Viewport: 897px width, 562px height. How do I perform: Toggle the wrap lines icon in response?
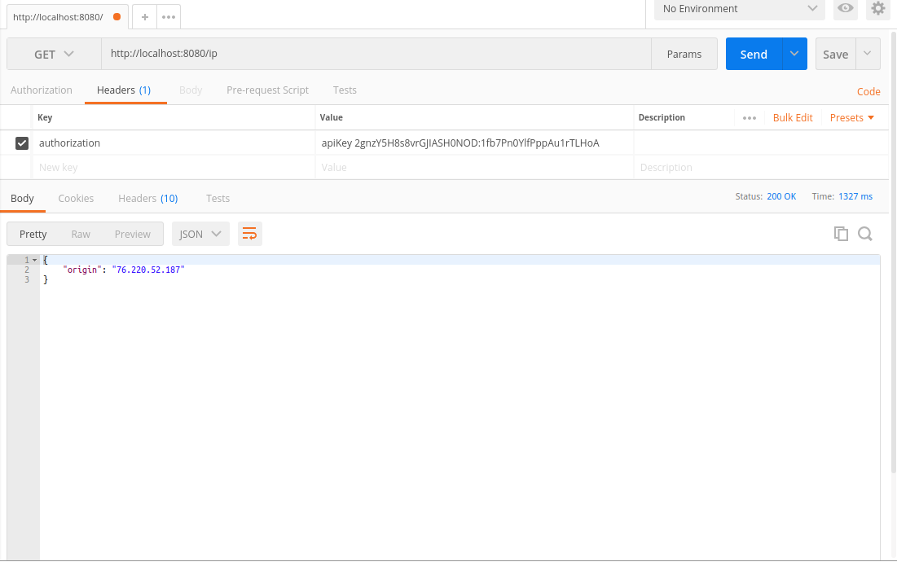click(250, 234)
